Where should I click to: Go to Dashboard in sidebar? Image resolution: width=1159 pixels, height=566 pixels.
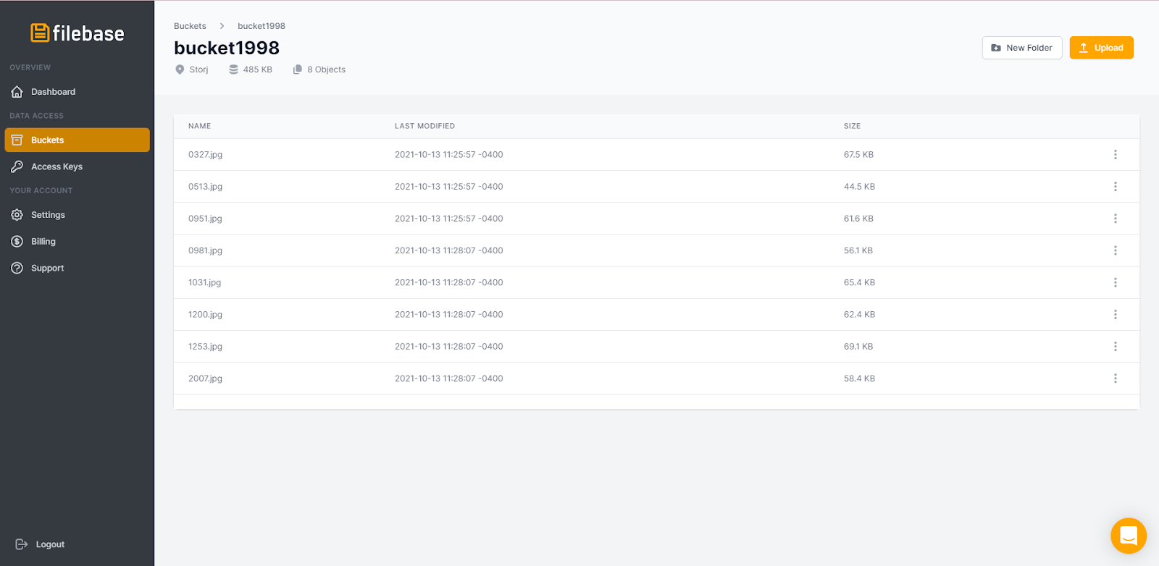pos(77,92)
